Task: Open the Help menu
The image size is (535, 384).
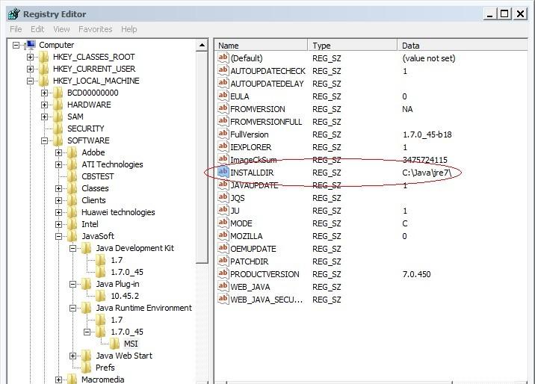Action: point(129,29)
